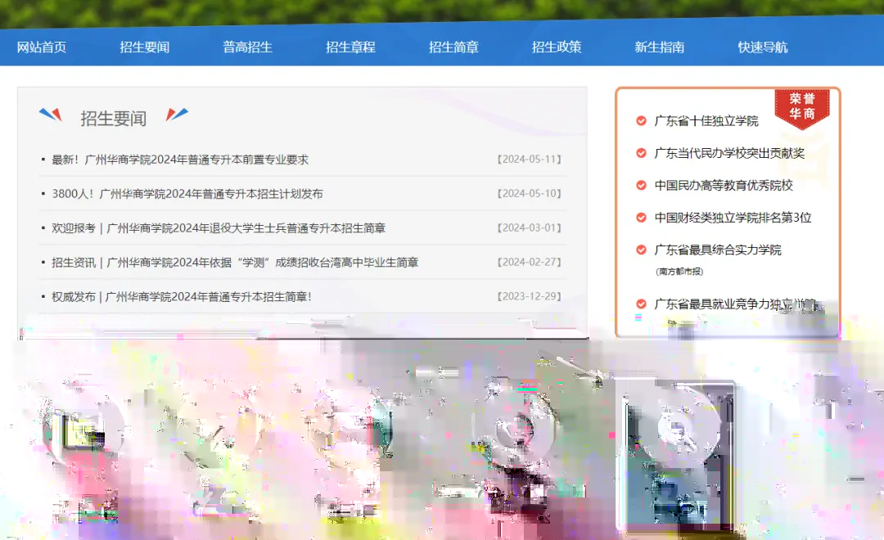Screen dimensions: 884x540
Task: Open the 招生要闻 navigation menu item
Action: [144, 47]
